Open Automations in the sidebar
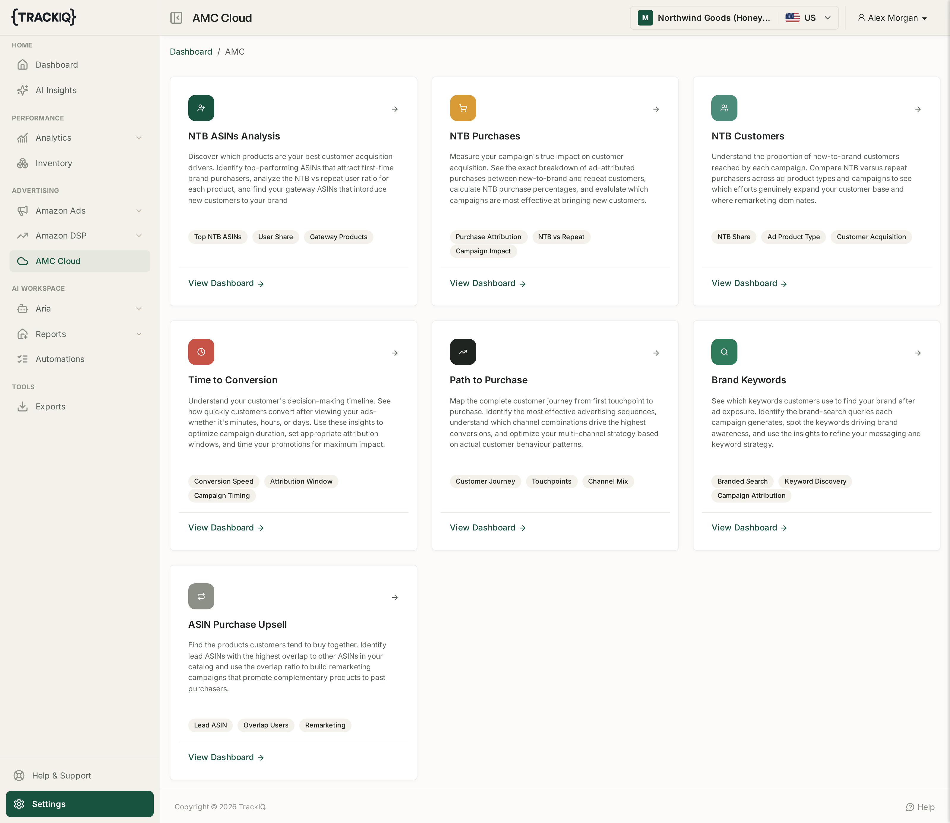This screenshot has height=823, width=950. (x=80, y=359)
